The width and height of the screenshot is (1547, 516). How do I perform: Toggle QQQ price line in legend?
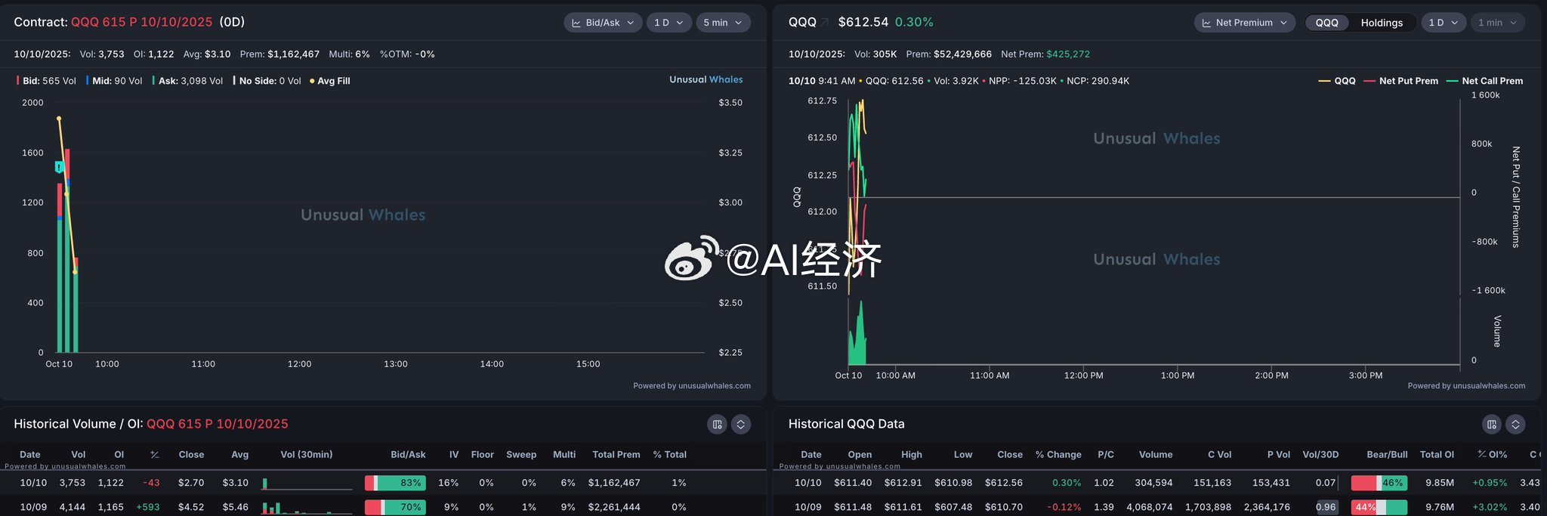[1337, 81]
